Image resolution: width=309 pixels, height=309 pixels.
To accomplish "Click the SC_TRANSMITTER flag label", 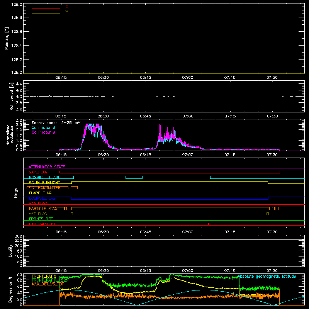I will click(45, 188).
